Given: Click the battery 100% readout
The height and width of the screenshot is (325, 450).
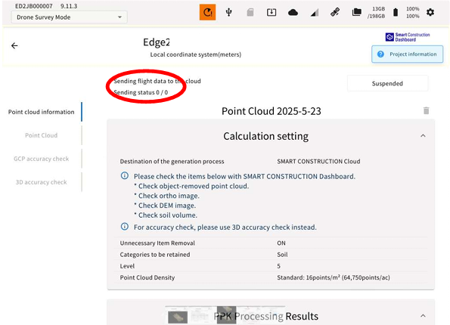Looking at the screenshot, I should pos(413,12).
